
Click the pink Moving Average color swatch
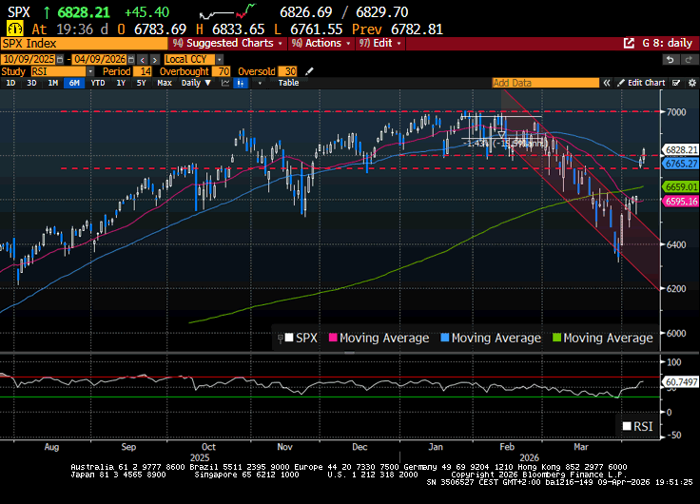coord(333,338)
